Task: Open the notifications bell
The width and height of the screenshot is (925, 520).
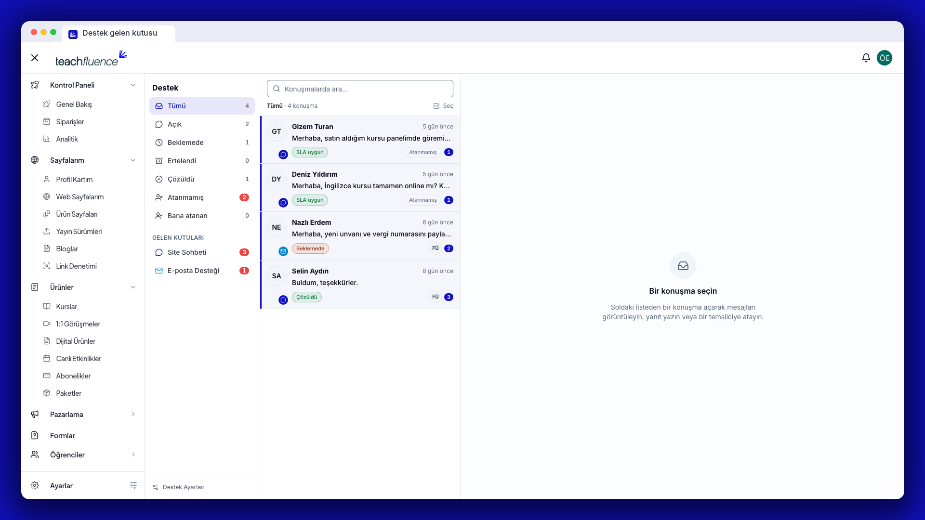Action: point(866,58)
